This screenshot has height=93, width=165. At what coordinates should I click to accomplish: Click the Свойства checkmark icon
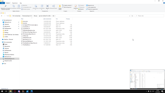pos(76,6)
